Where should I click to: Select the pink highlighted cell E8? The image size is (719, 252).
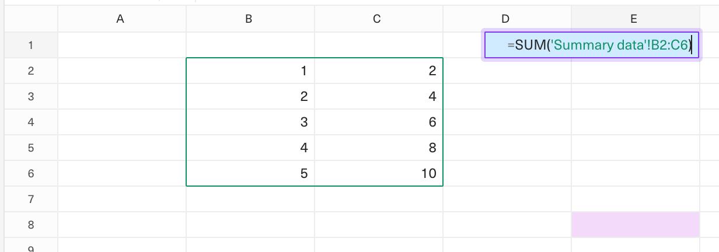point(636,225)
